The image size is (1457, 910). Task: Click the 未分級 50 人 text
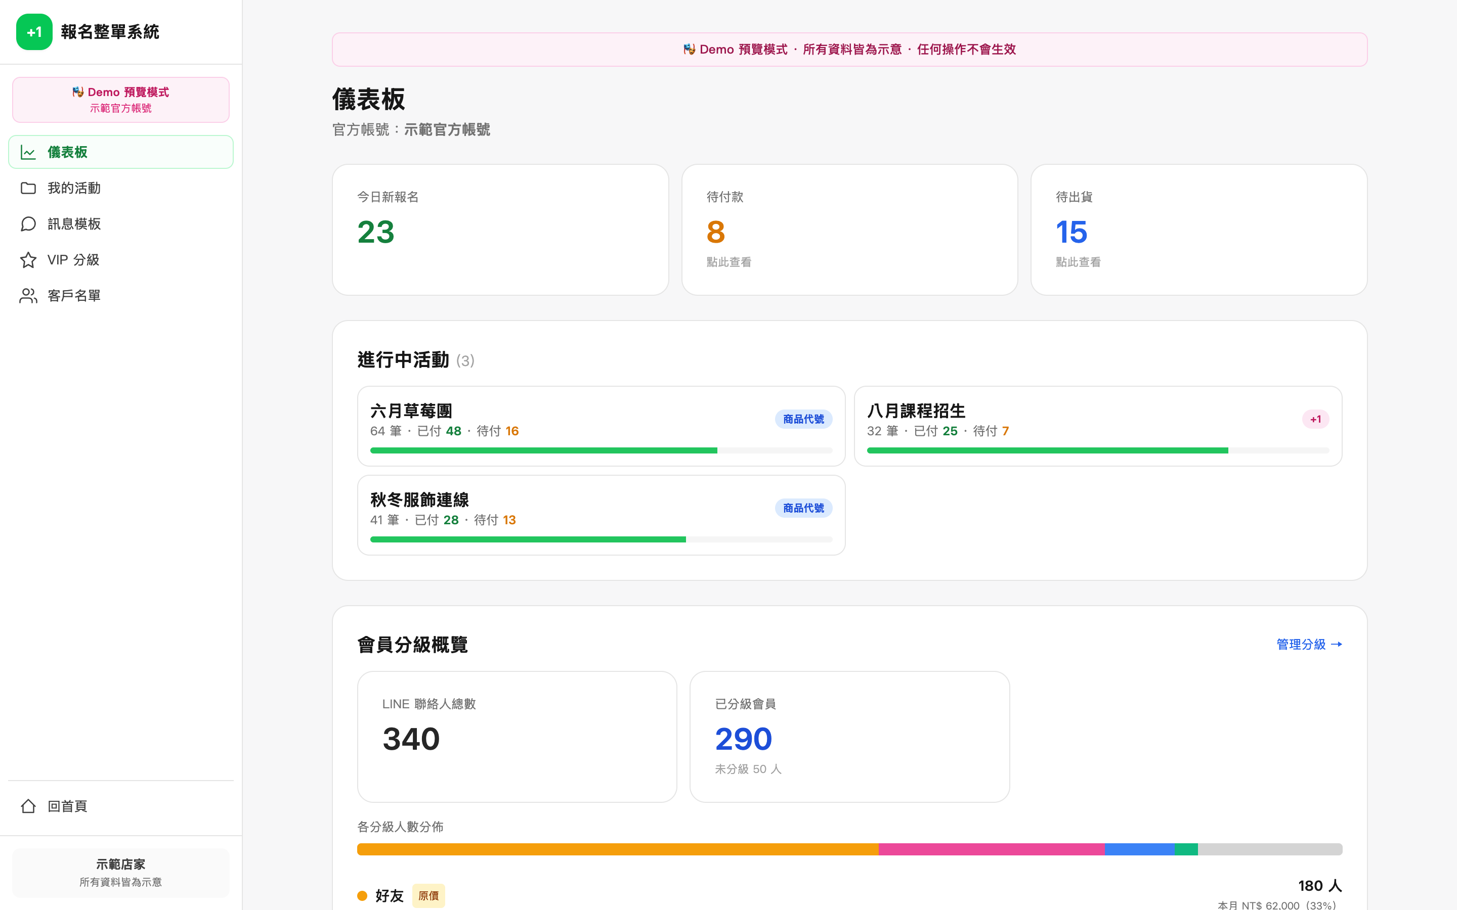point(748,769)
